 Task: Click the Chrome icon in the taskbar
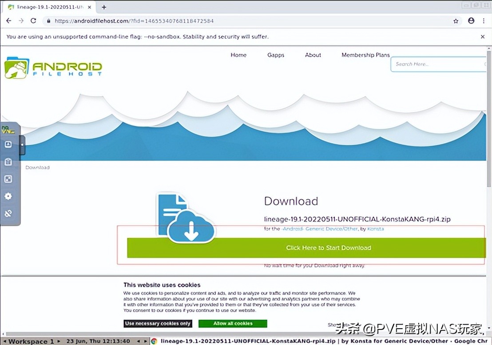coord(154,341)
